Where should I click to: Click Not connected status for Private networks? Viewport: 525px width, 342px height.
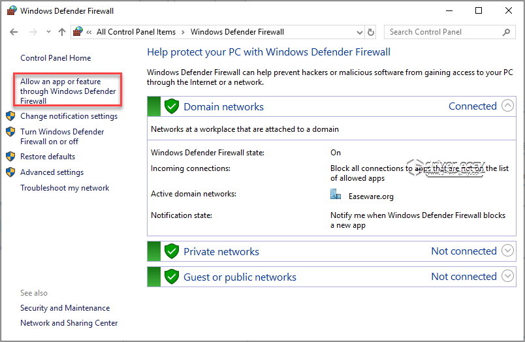click(464, 251)
